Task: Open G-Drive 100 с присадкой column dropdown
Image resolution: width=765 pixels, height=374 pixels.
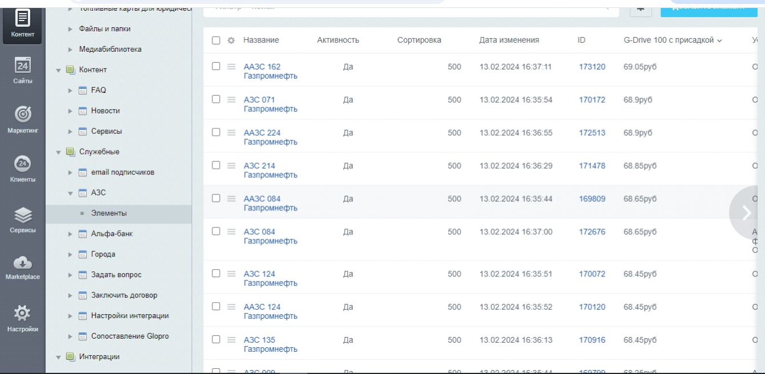Action: pos(720,40)
